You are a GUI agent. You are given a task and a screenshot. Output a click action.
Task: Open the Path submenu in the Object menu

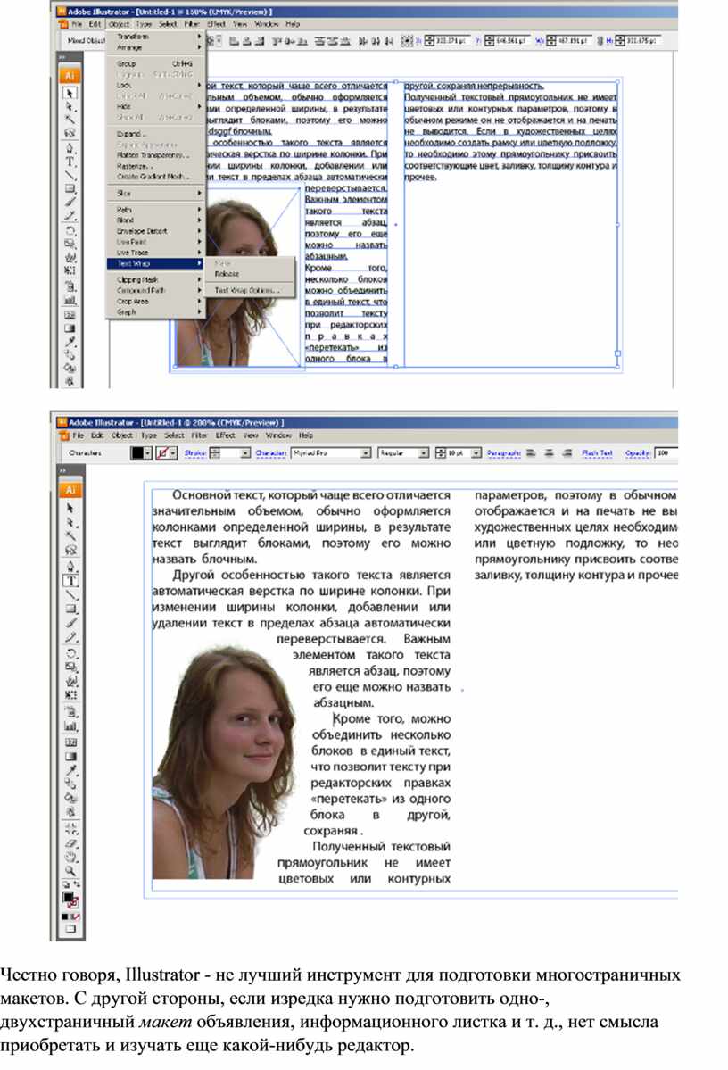[x=154, y=210]
